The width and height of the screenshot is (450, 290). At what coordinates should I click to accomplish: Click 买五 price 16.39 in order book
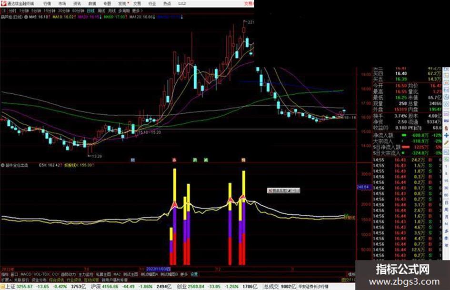[401, 79]
